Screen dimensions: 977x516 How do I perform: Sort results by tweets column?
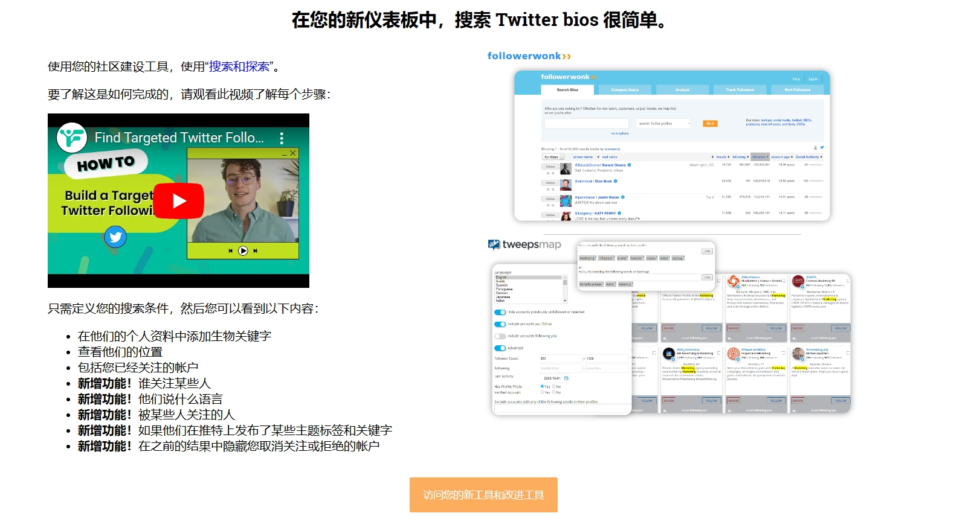[723, 157]
